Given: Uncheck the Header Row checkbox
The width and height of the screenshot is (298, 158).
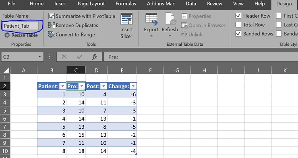Looking at the screenshot, I should pyautogui.click(x=238, y=16).
